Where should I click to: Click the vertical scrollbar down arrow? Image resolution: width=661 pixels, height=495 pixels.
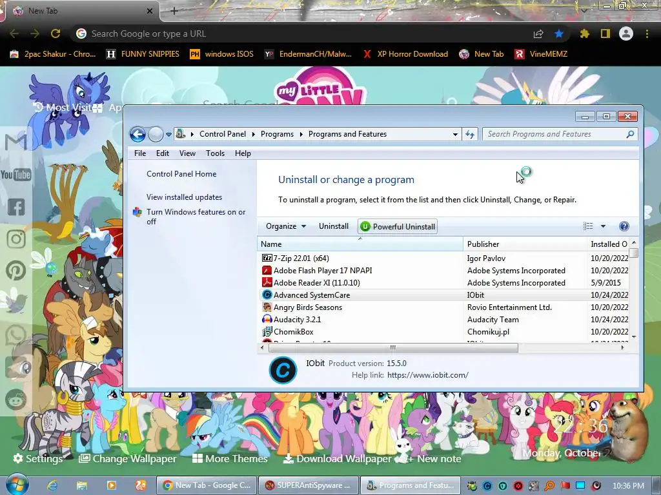point(634,337)
